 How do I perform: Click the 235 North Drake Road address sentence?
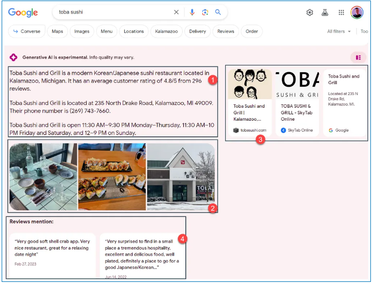pyautogui.click(x=111, y=103)
